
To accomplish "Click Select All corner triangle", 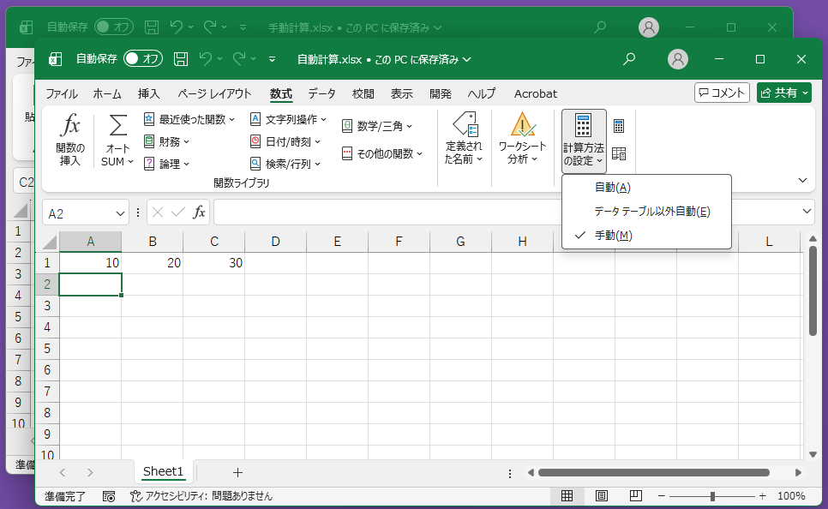I will point(49,243).
